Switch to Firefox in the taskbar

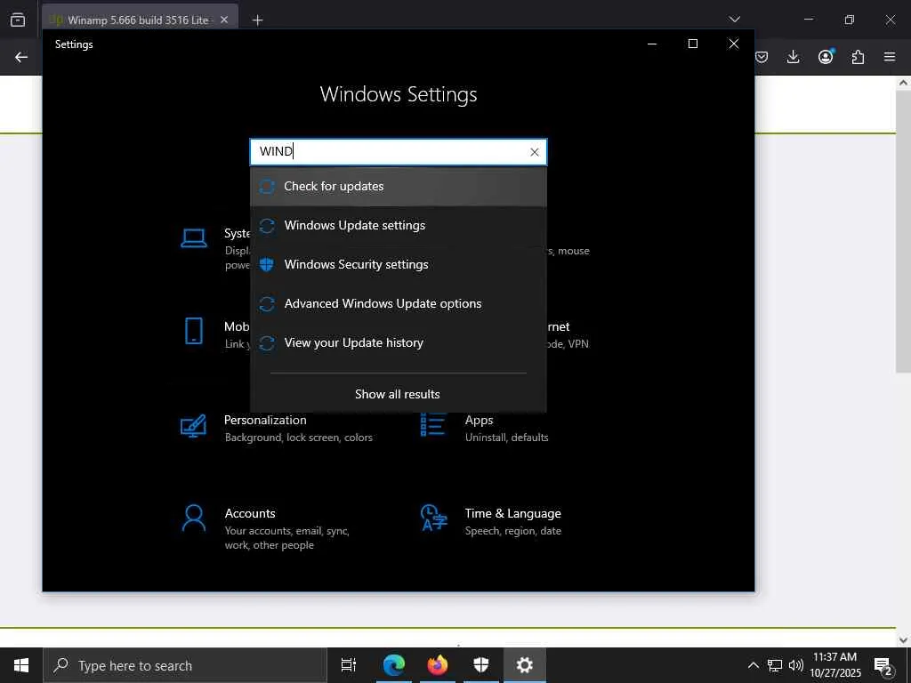[x=438, y=665]
